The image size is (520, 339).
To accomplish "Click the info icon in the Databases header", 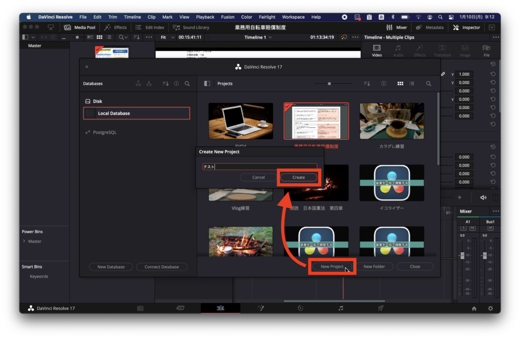I will click(x=176, y=84).
